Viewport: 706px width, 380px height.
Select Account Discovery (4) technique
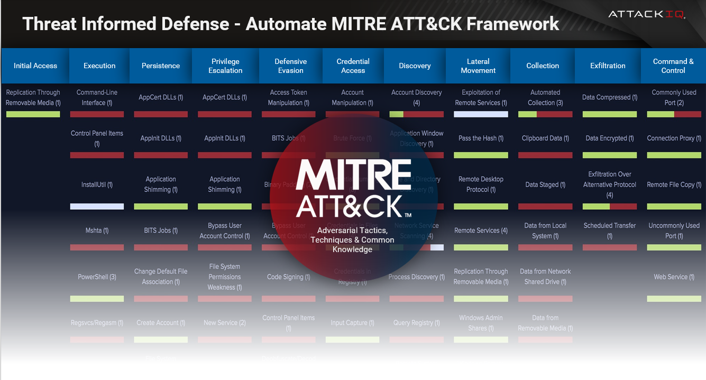point(417,97)
